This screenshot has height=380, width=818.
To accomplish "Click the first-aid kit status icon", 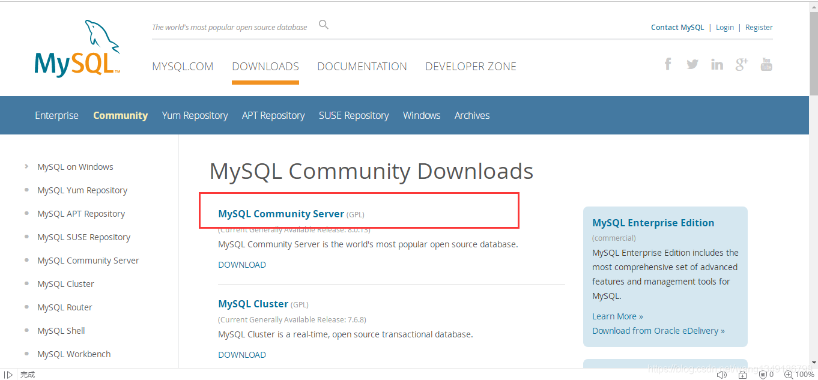I will (743, 375).
